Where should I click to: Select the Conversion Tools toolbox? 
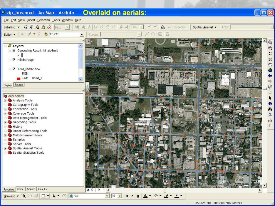tap(24, 109)
